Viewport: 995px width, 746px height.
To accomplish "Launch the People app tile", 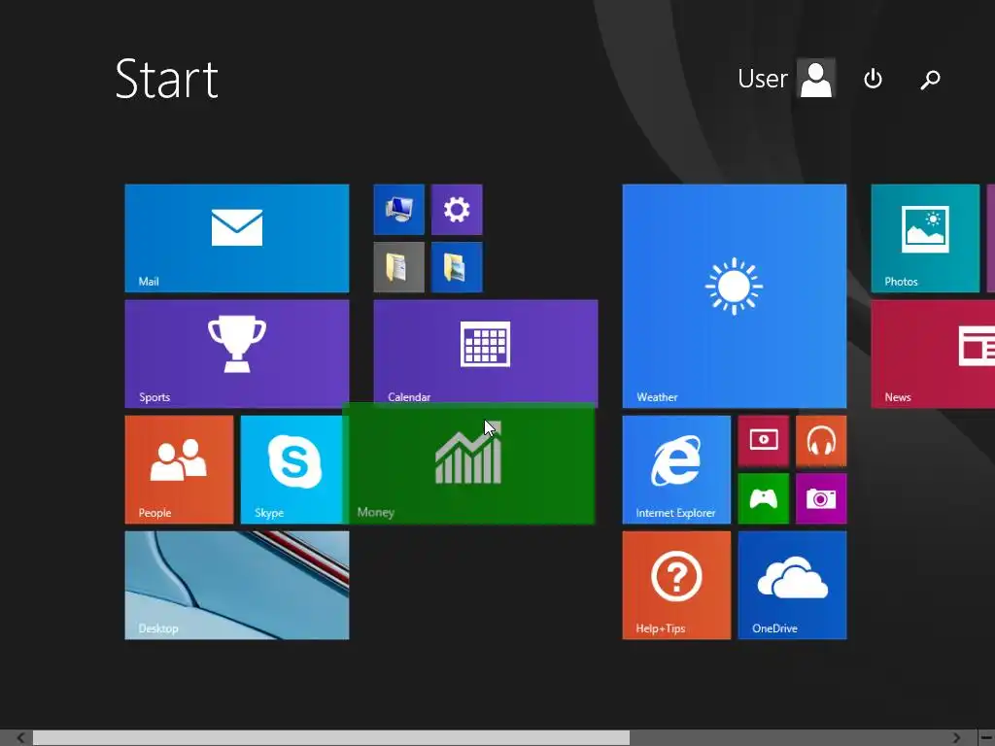I will (x=179, y=469).
